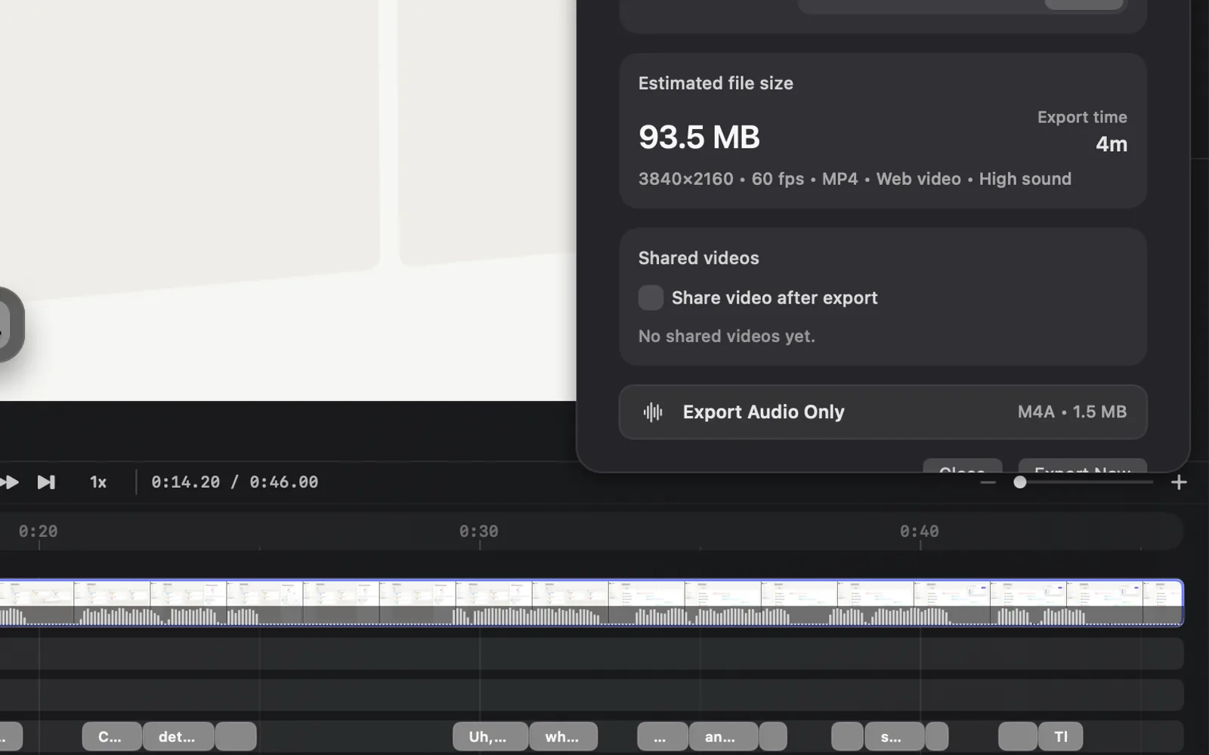This screenshot has width=1209, height=755.
Task: Change the 1x playback speed
Action: 98,482
